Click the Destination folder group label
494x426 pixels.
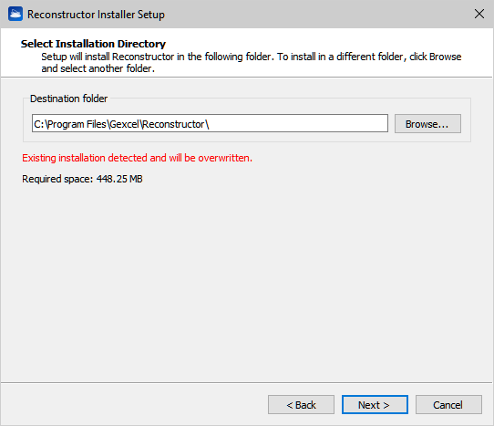[x=68, y=99]
